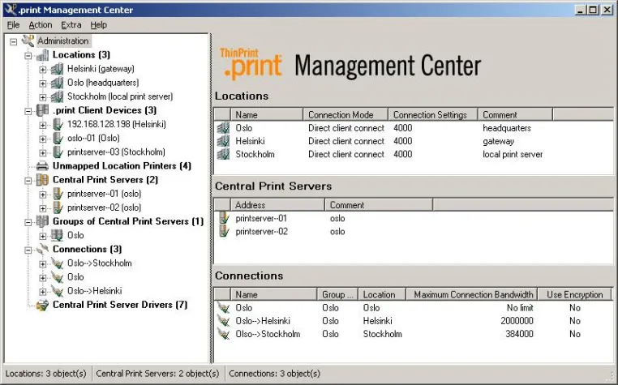Click the oslo--01 (Oslo) device icon
Viewport: 618px width, 385px height.
[x=58, y=139]
